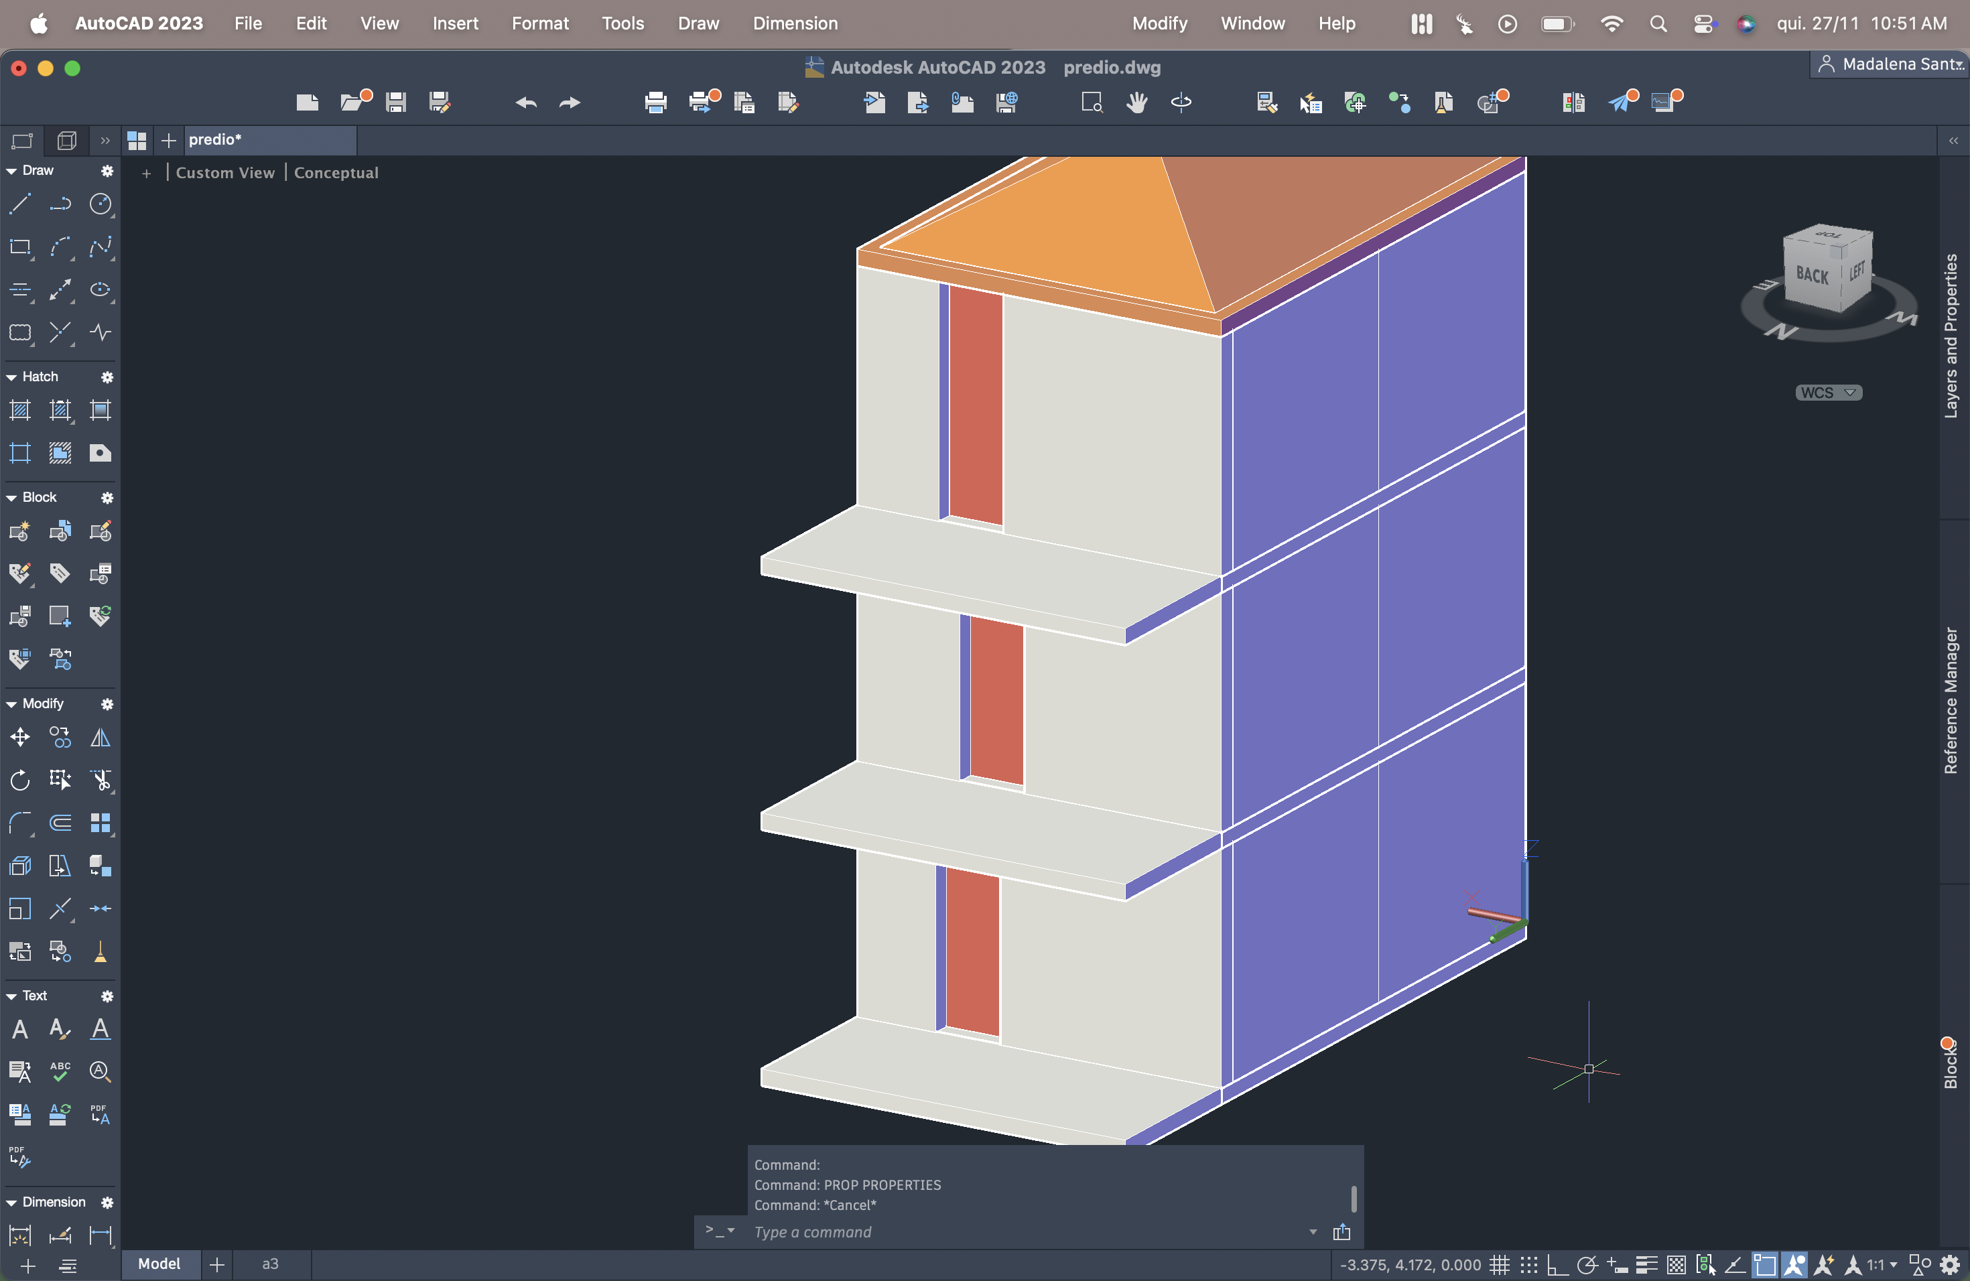This screenshot has width=1970, height=1281.
Task: Open the 1:1 annotation scale dropdown
Action: point(1881,1264)
